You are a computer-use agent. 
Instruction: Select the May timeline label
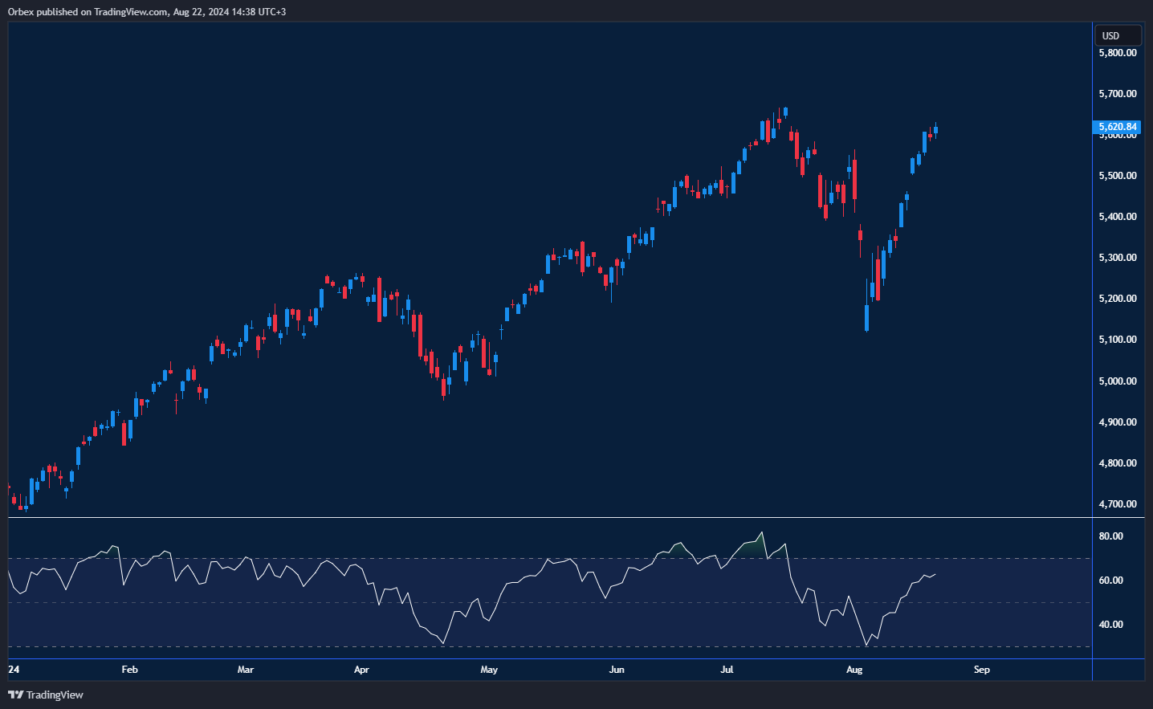(x=489, y=669)
